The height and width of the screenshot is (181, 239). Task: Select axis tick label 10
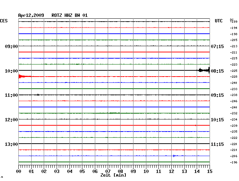coord(146,171)
